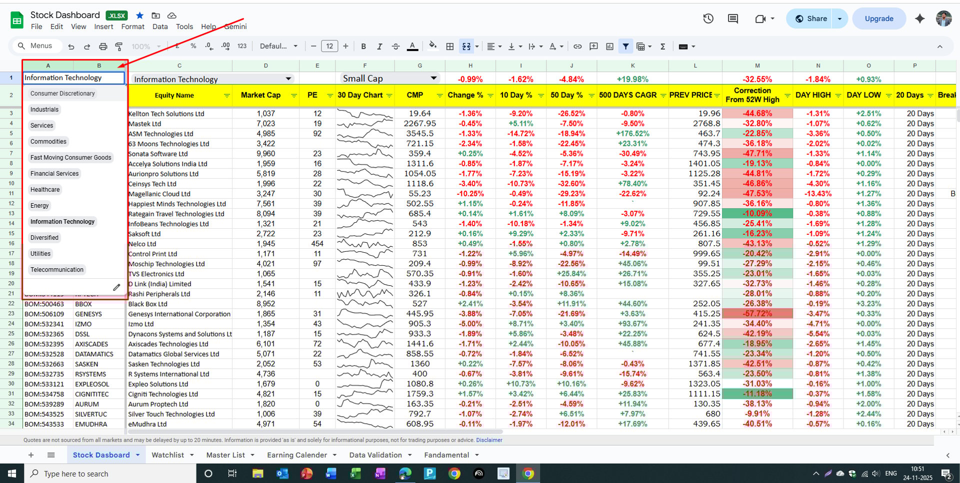Open Outlook from the Windows taskbar
This screenshot has width=960, height=483.
click(x=282, y=474)
